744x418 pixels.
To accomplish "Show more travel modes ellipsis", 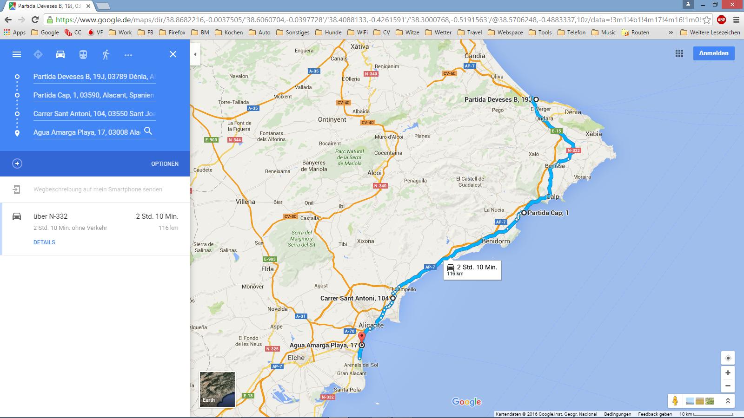I will [x=128, y=55].
